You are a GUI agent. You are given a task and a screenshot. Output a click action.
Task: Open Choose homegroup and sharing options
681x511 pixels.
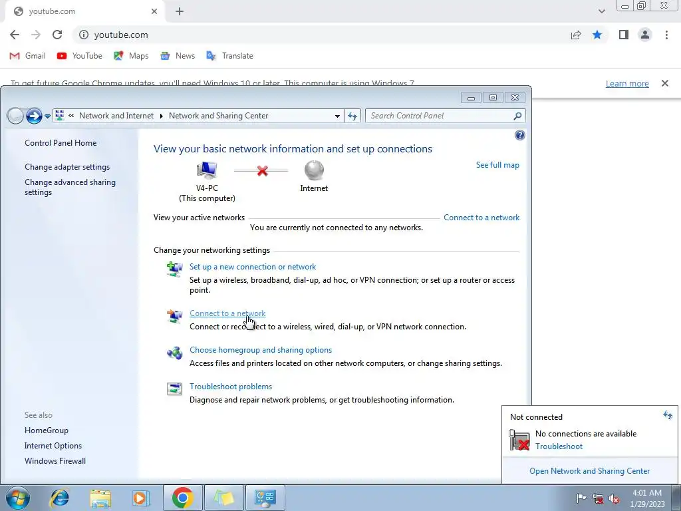coord(261,350)
